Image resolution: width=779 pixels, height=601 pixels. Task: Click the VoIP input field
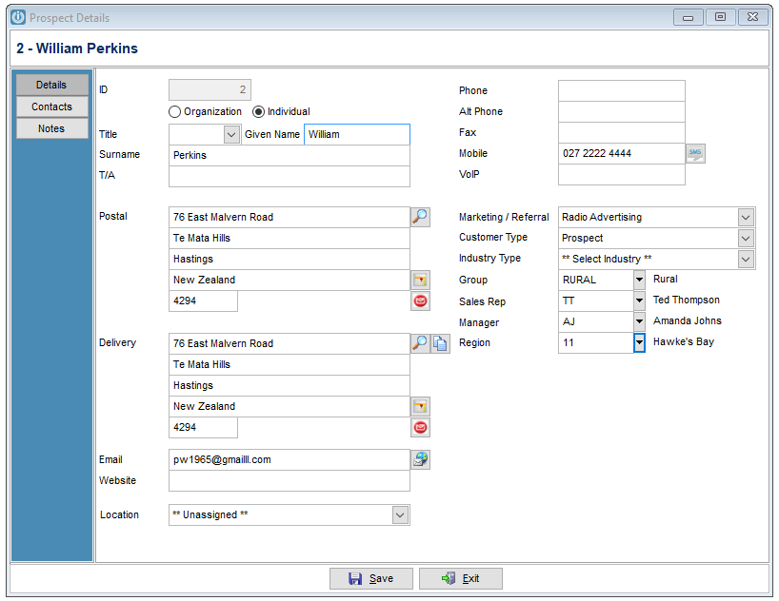[x=622, y=174]
